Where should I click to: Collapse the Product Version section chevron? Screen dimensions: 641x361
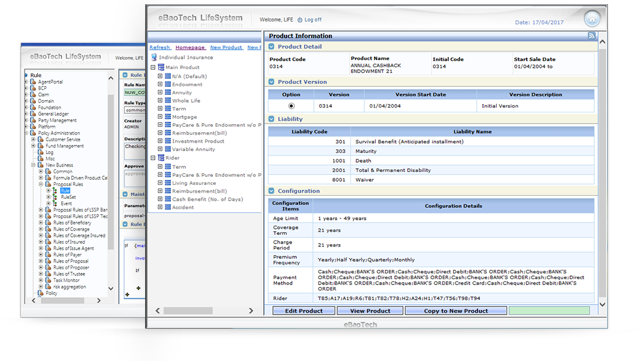coord(271,81)
